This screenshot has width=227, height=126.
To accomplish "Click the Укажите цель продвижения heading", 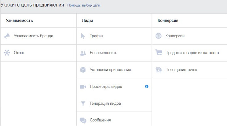I will pos(32,5).
